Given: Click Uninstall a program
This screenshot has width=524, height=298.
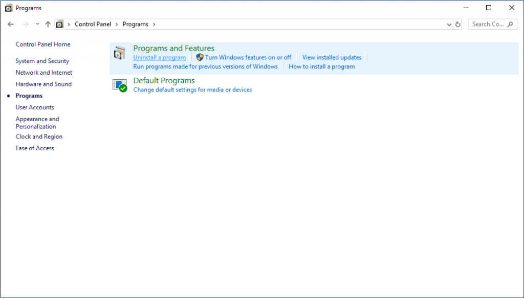Looking at the screenshot, I should (x=160, y=57).
